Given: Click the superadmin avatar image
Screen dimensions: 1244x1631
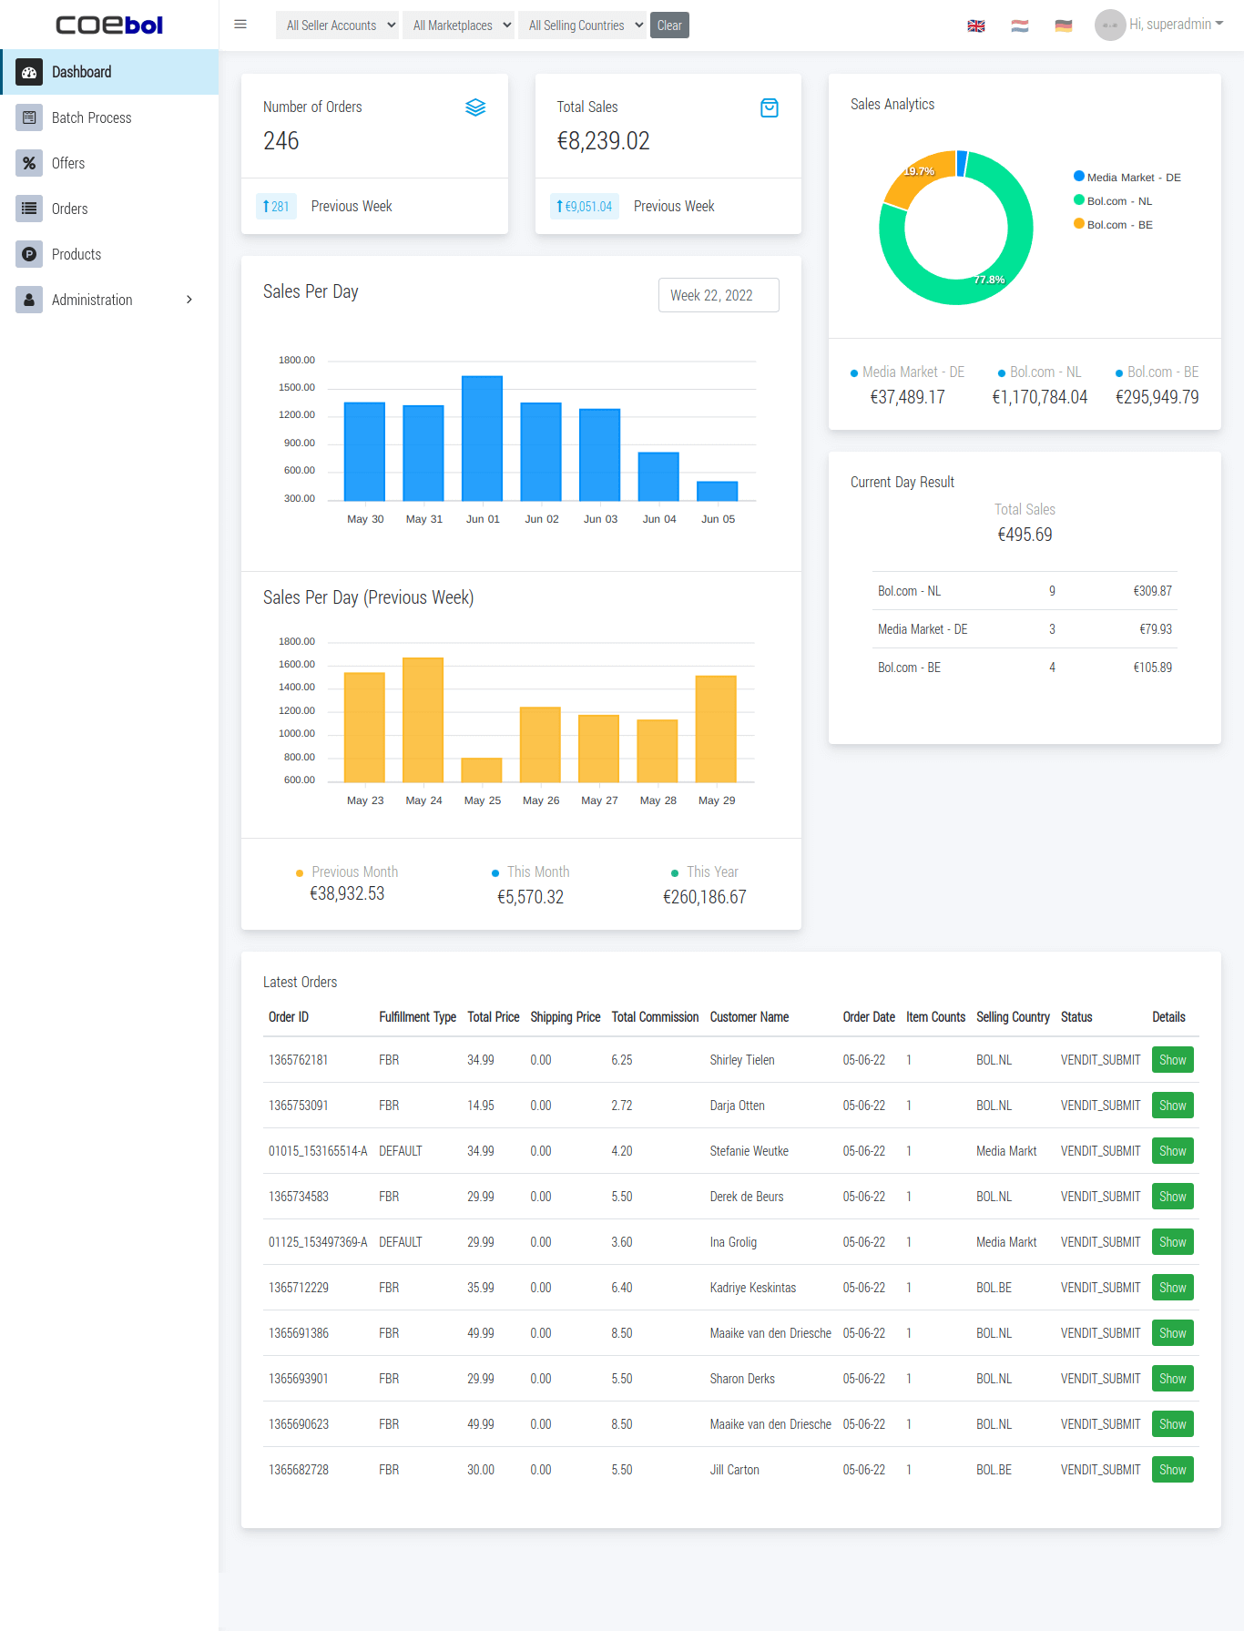Looking at the screenshot, I should pyautogui.click(x=1110, y=25).
